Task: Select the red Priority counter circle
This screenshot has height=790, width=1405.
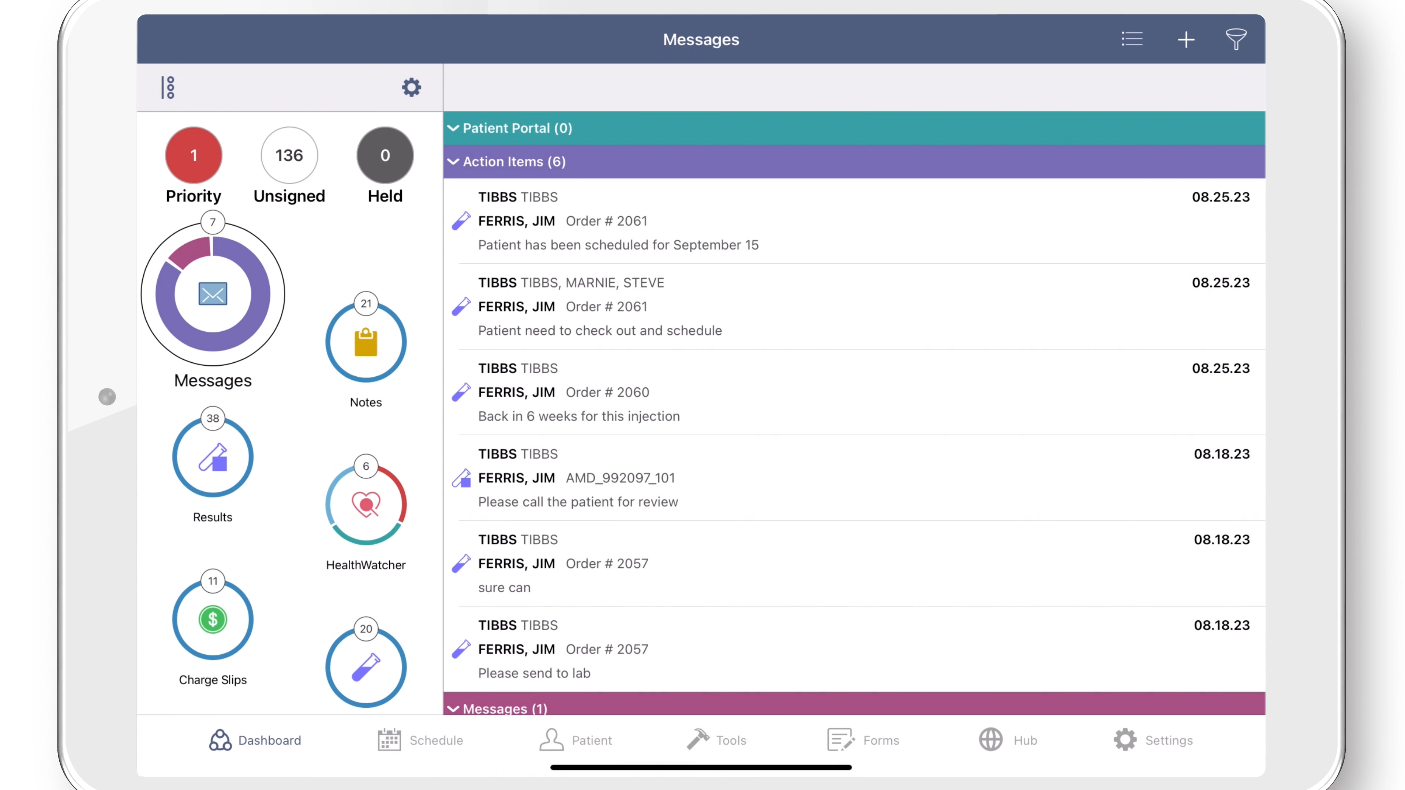Action: pyautogui.click(x=194, y=155)
